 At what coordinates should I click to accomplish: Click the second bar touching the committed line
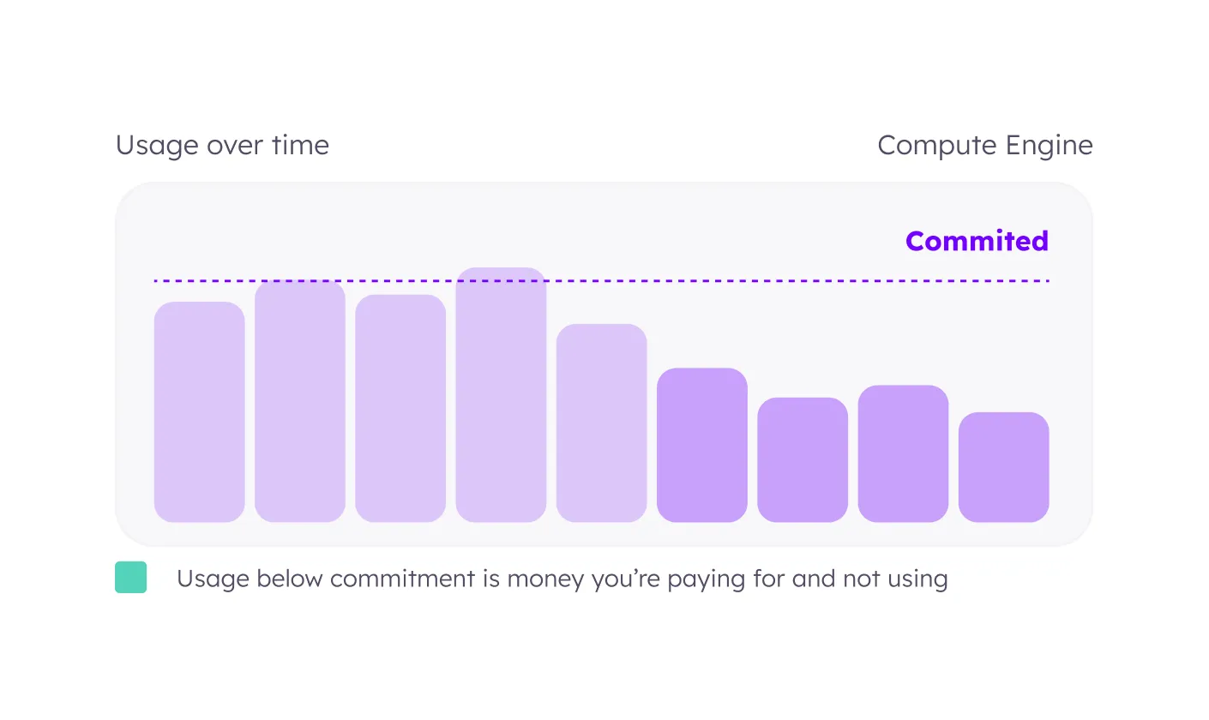pos(300,401)
